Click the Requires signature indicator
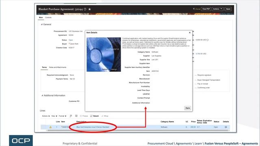This screenshot has height=146, width=260. point(203,75)
